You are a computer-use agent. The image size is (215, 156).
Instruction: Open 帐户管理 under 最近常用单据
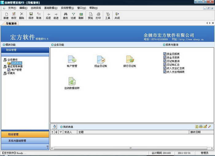[17, 70]
